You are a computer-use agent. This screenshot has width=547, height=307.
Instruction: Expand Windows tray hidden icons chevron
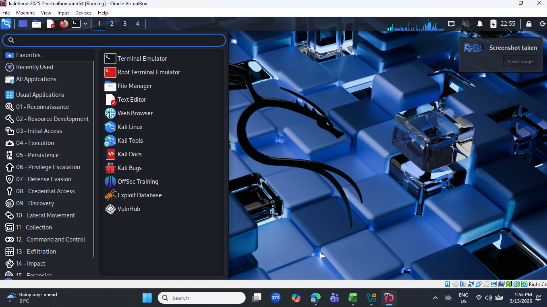point(435,298)
